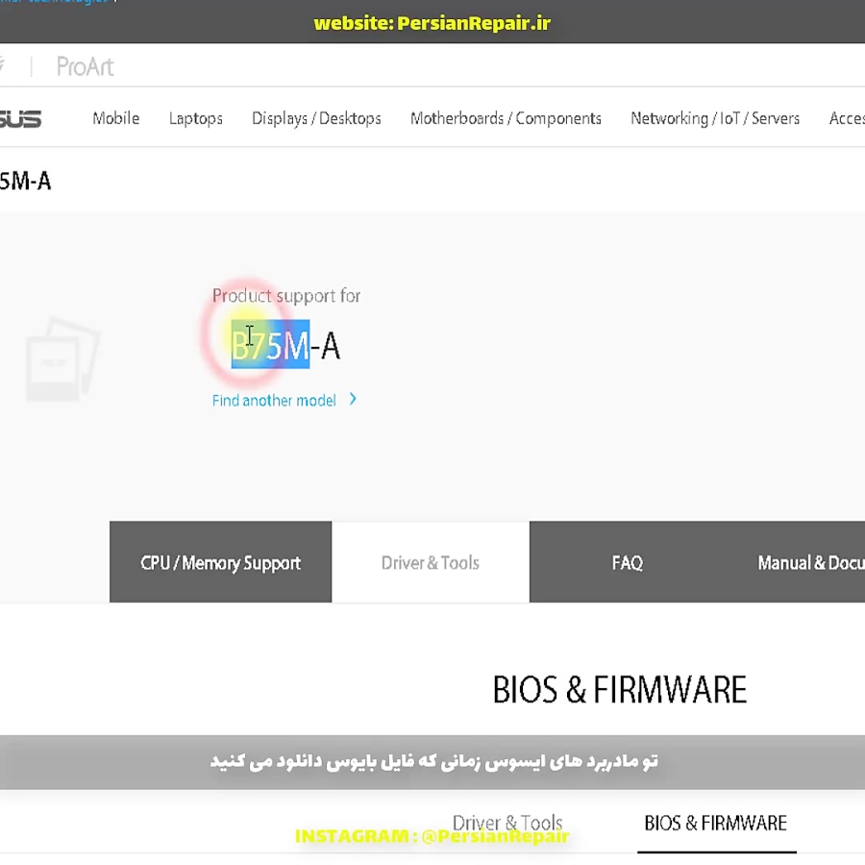Screen dimensions: 865x865
Task: Select the Driver & Tools tab
Action: 430,562
